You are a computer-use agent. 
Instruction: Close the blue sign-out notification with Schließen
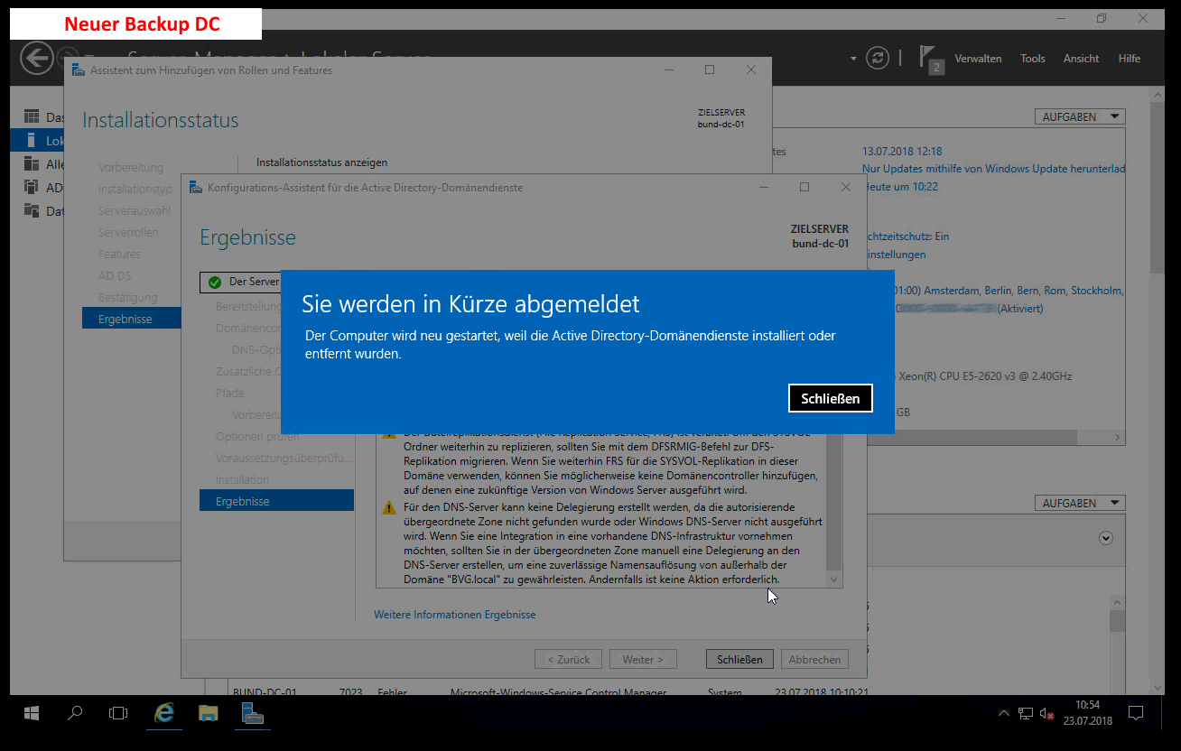[831, 398]
